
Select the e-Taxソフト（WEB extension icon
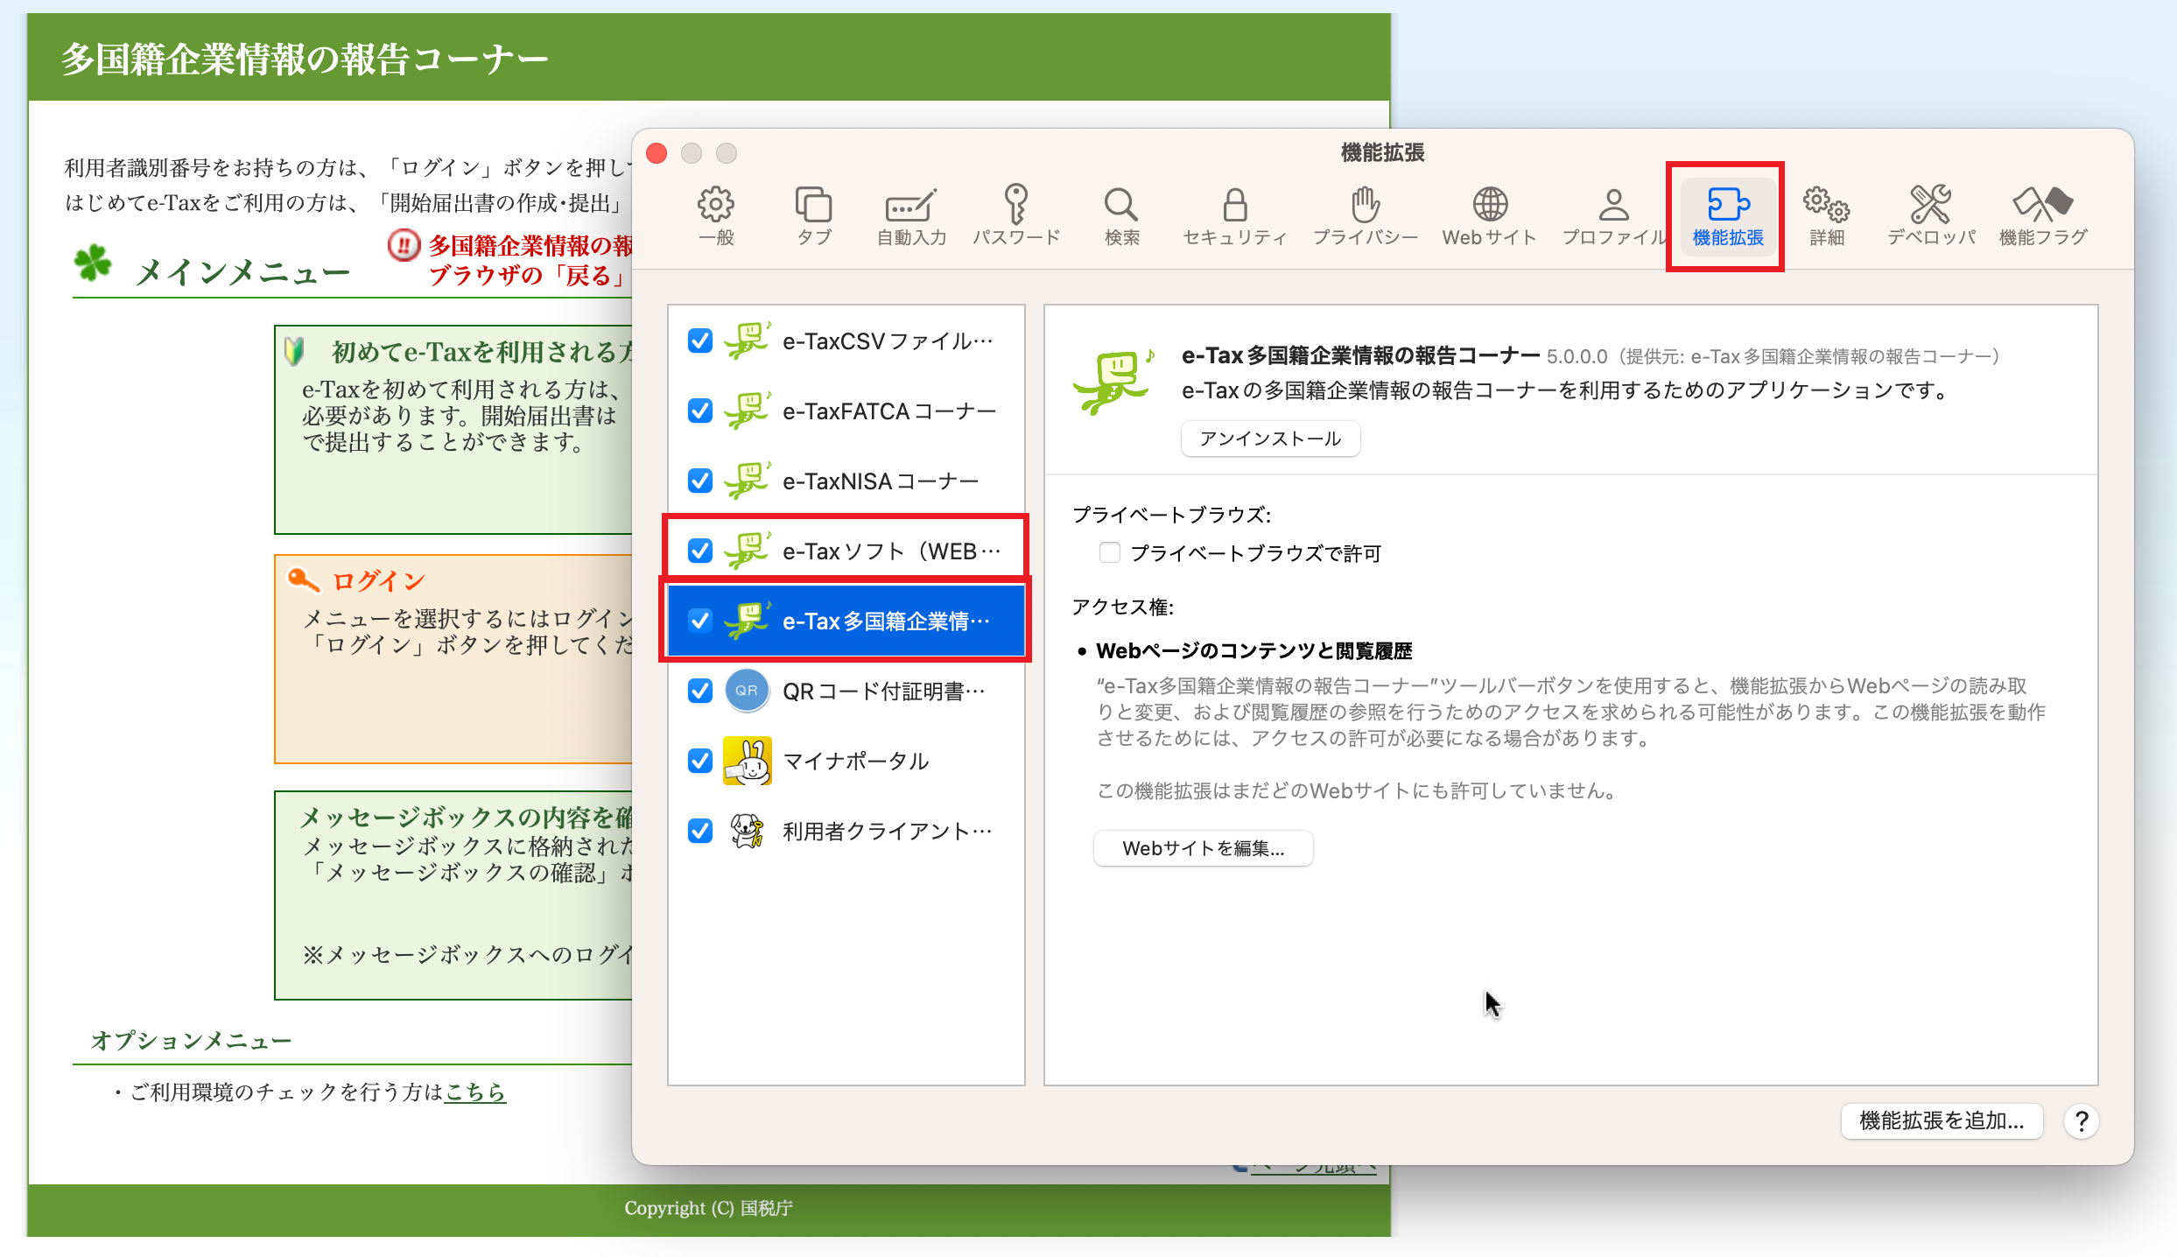tap(748, 551)
